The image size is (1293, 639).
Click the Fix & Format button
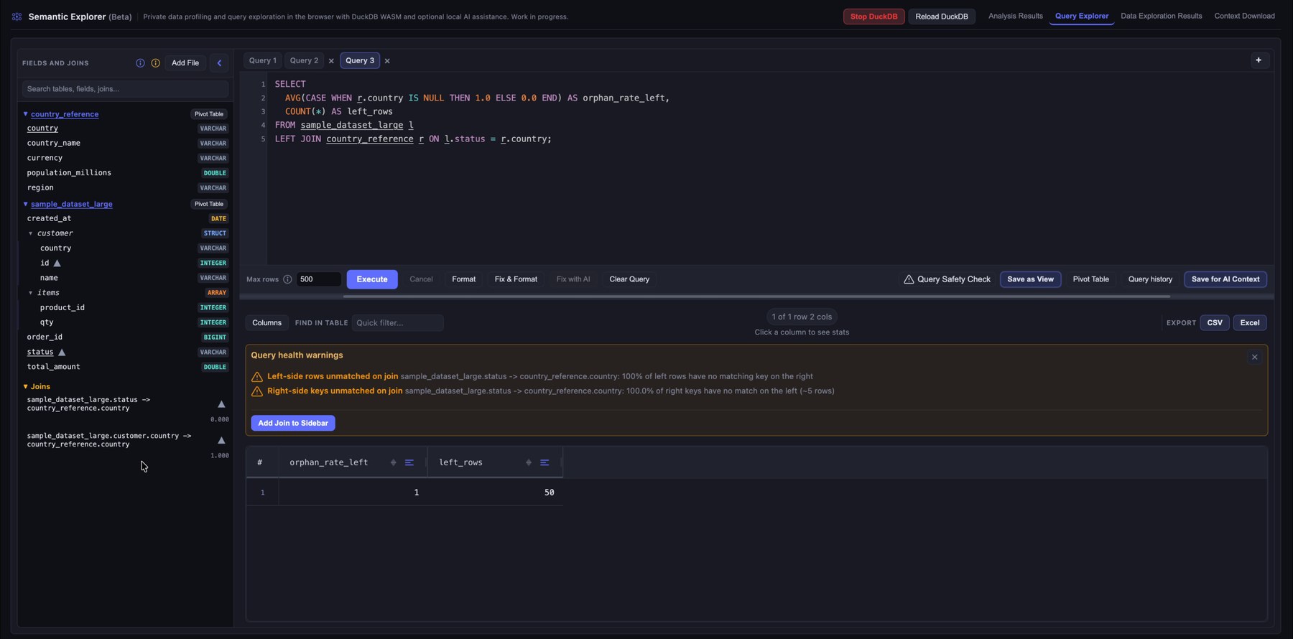[x=516, y=279]
